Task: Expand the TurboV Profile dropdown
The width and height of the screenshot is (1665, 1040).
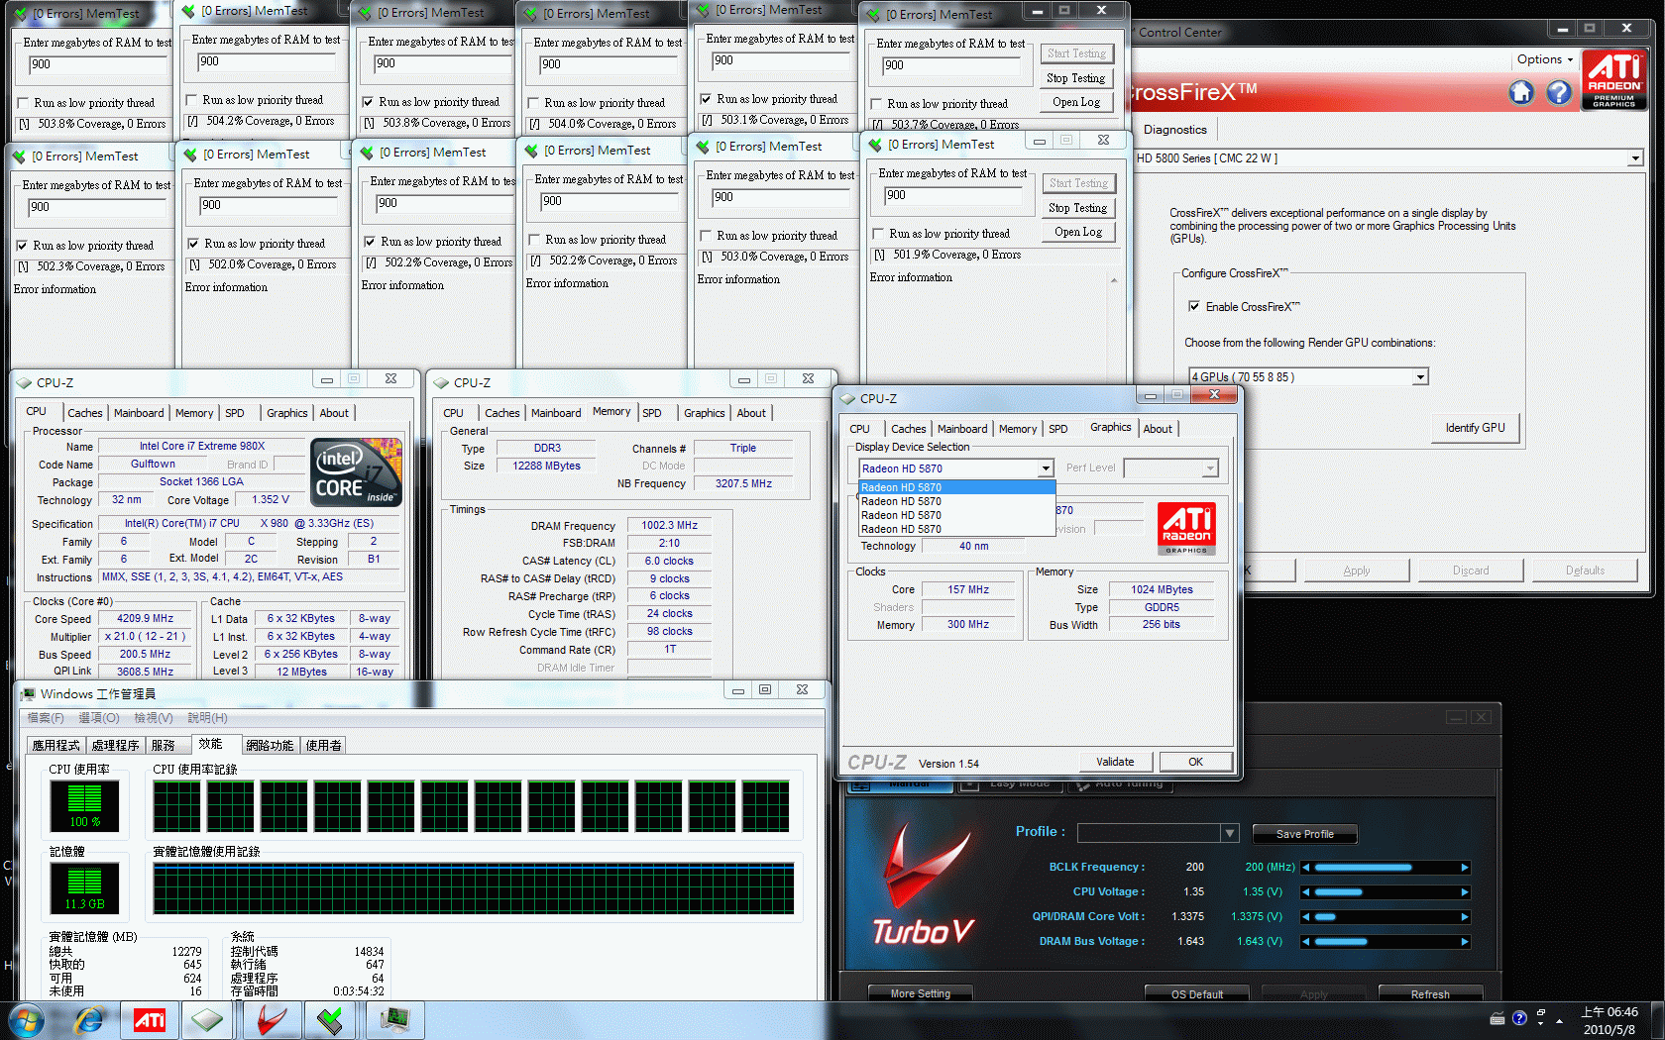Action: 1230,833
